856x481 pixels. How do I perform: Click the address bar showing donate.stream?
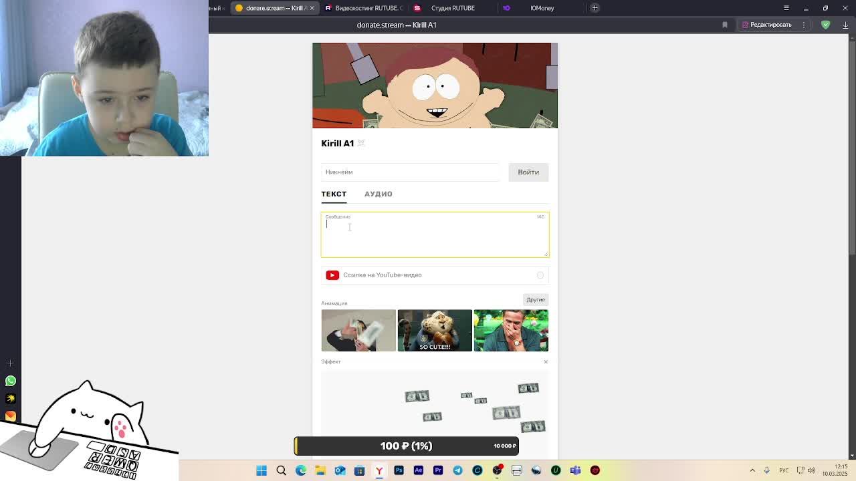point(397,25)
